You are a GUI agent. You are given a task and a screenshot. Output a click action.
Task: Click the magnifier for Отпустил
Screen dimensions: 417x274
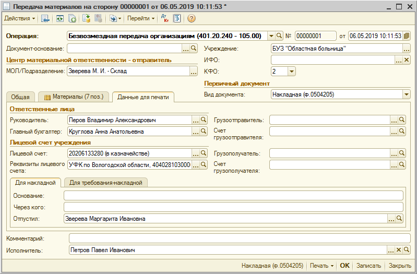(399, 219)
